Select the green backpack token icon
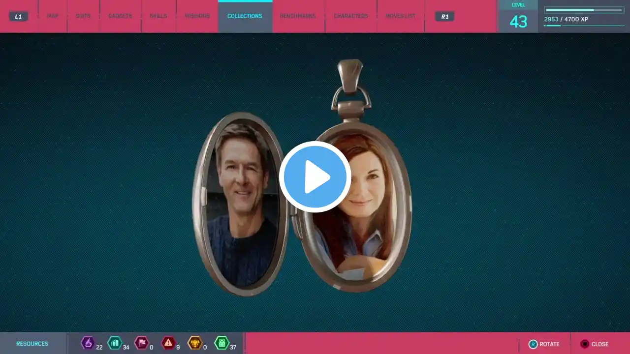 221,343
